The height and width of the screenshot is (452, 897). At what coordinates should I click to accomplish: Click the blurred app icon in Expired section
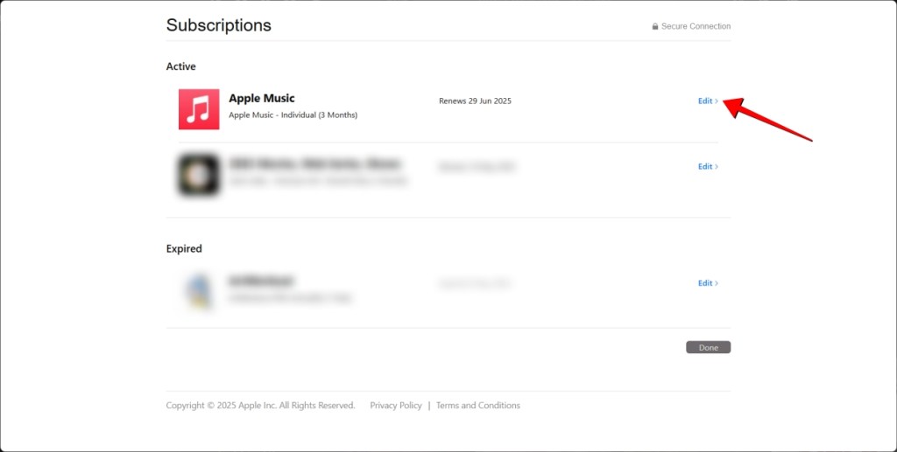tap(199, 290)
